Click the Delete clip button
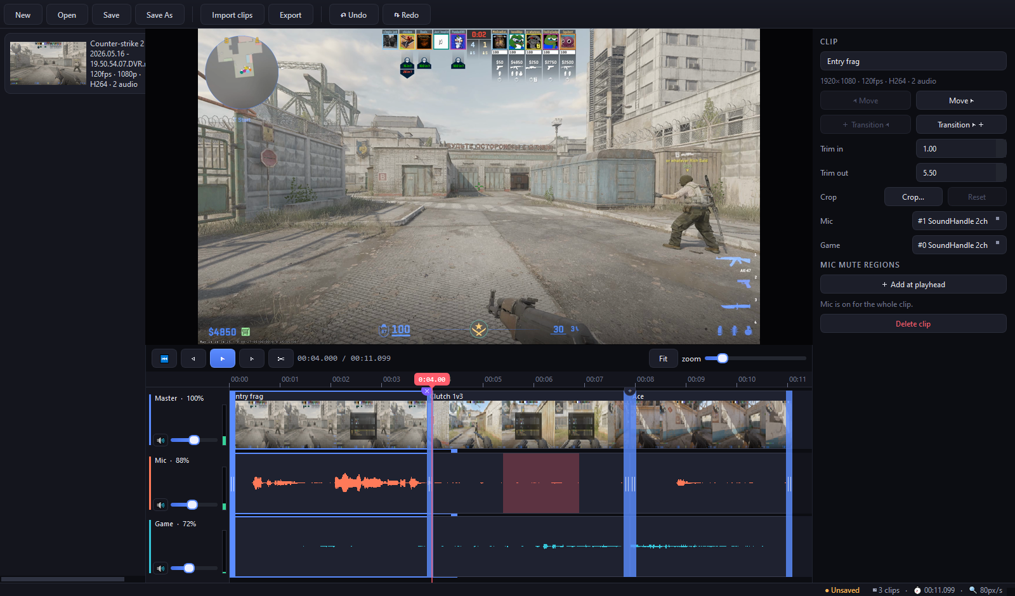This screenshot has width=1015, height=596. (x=913, y=323)
